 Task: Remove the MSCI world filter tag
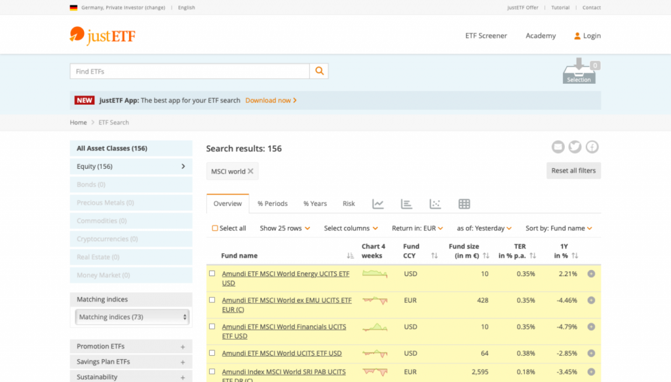coord(251,171)
